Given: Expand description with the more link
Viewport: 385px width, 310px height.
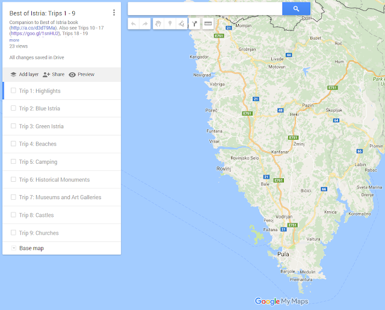Looking at the screenshot, I should (14, 40).
